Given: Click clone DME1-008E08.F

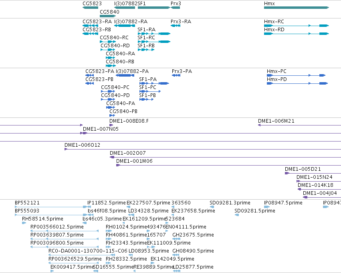Looking at the screenshot, I should pyautogui.click(x=111, y=125).
